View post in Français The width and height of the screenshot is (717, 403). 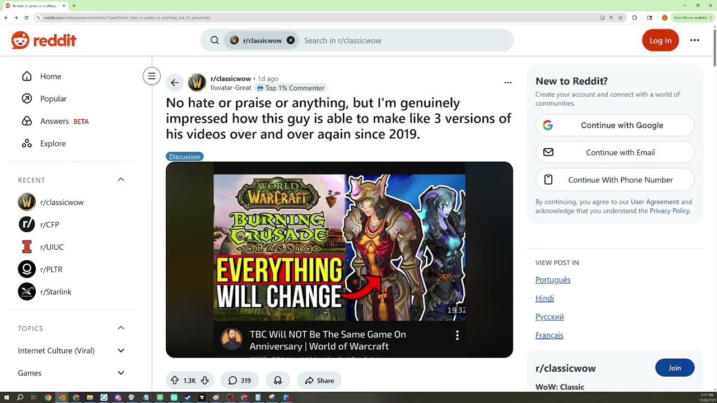point(550,335)
